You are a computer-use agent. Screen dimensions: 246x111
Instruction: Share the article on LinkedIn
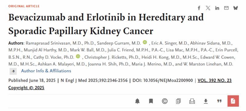pyautogui.click(x=217, y=8)
